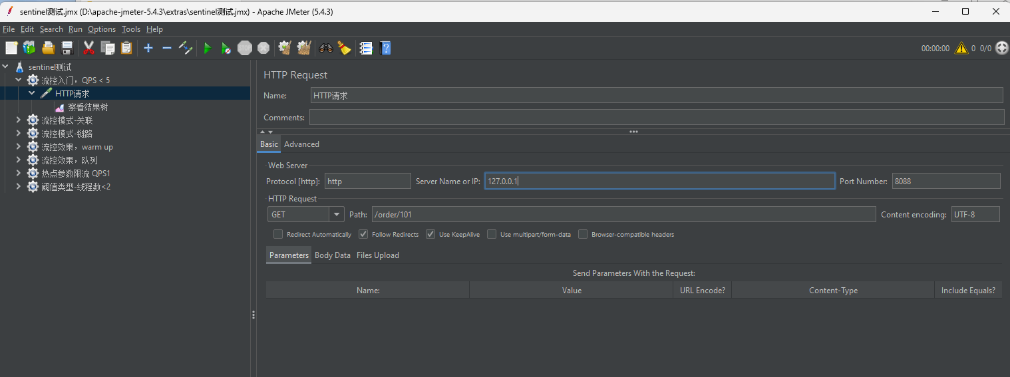Expand all tree nodes with plus icon
Image resolution: width=1010 pixels, height=377 pixels.
click(148, 48)
